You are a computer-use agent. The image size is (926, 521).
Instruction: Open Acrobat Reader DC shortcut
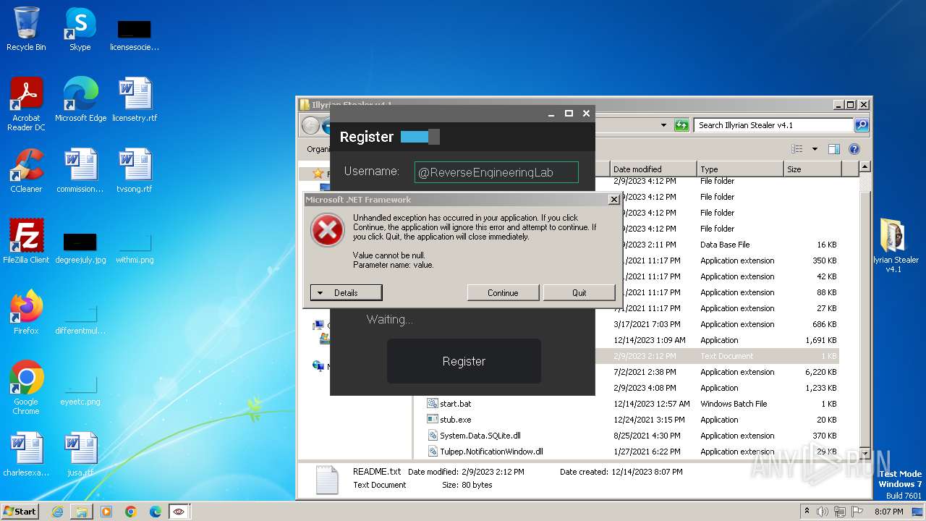tap(26, 104)
